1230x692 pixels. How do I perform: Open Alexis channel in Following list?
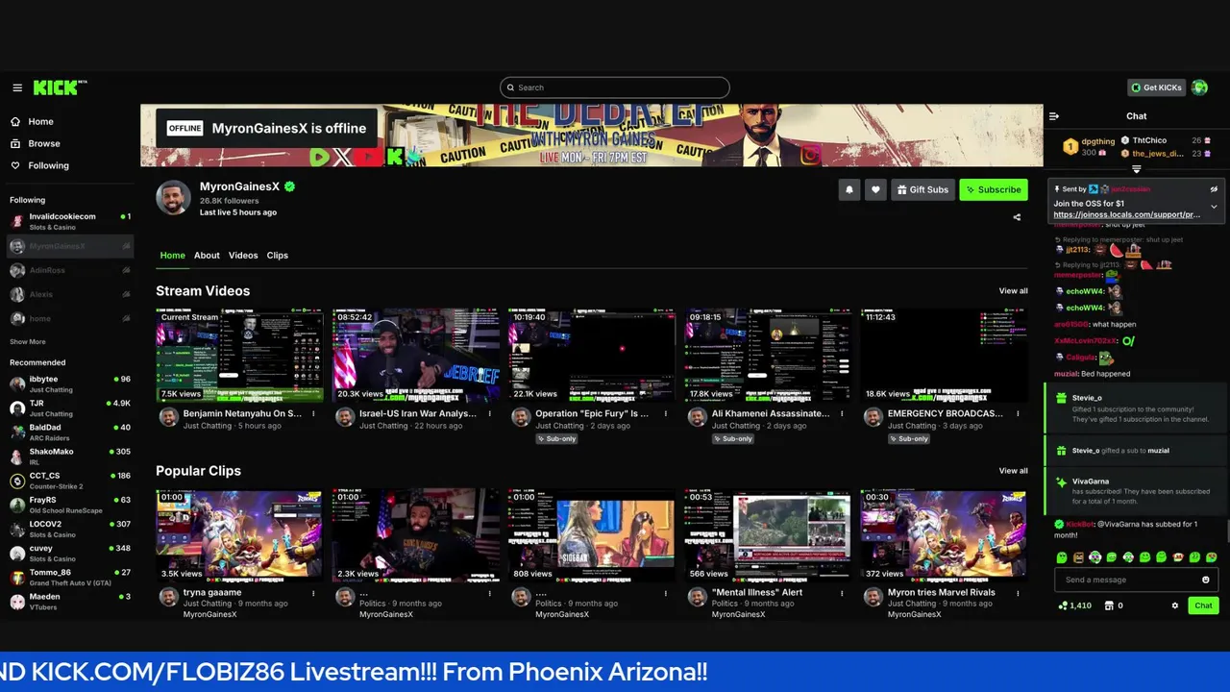(x=70, y=295)
